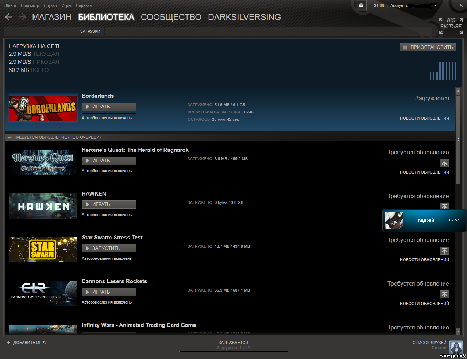The image size is (467, 359).
Task: Go forward with the right arrow
Action: point(22,17)
